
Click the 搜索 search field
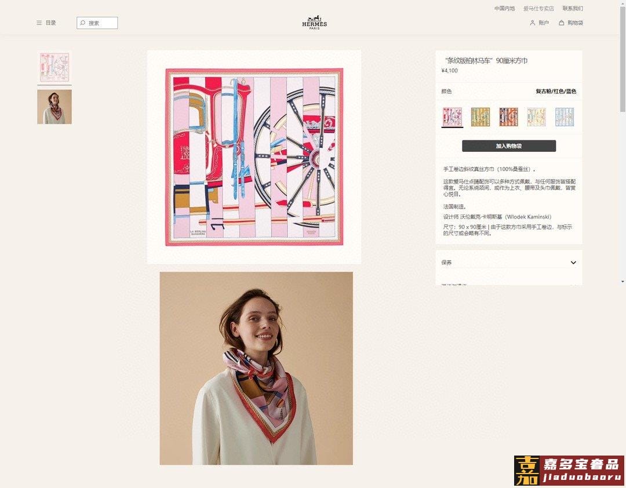coord(97,23)
